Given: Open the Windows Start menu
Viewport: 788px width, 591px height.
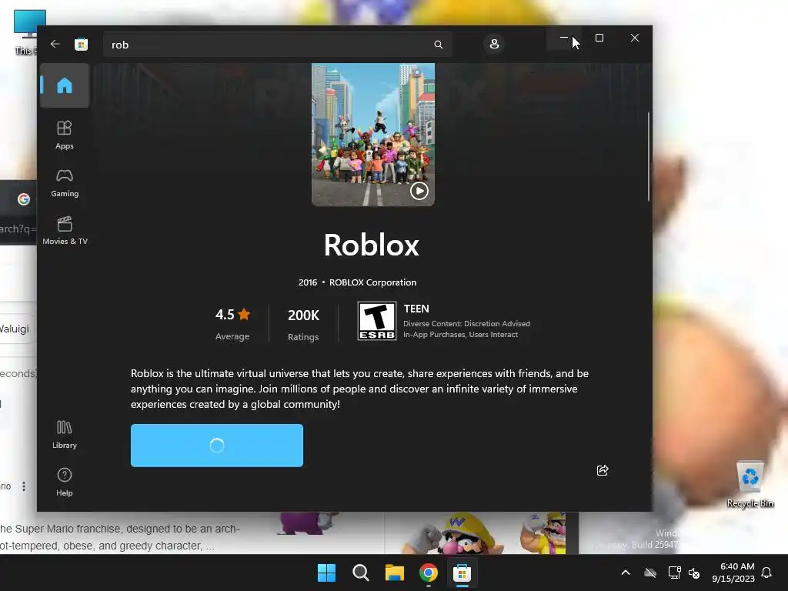Looking at the screenshot, I should (x=326, y=573).
